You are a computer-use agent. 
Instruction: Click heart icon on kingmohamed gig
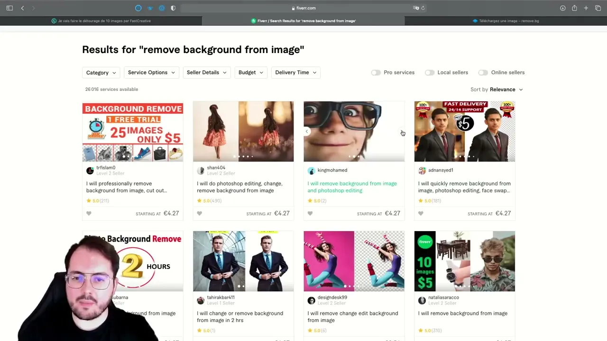[310, 214]
